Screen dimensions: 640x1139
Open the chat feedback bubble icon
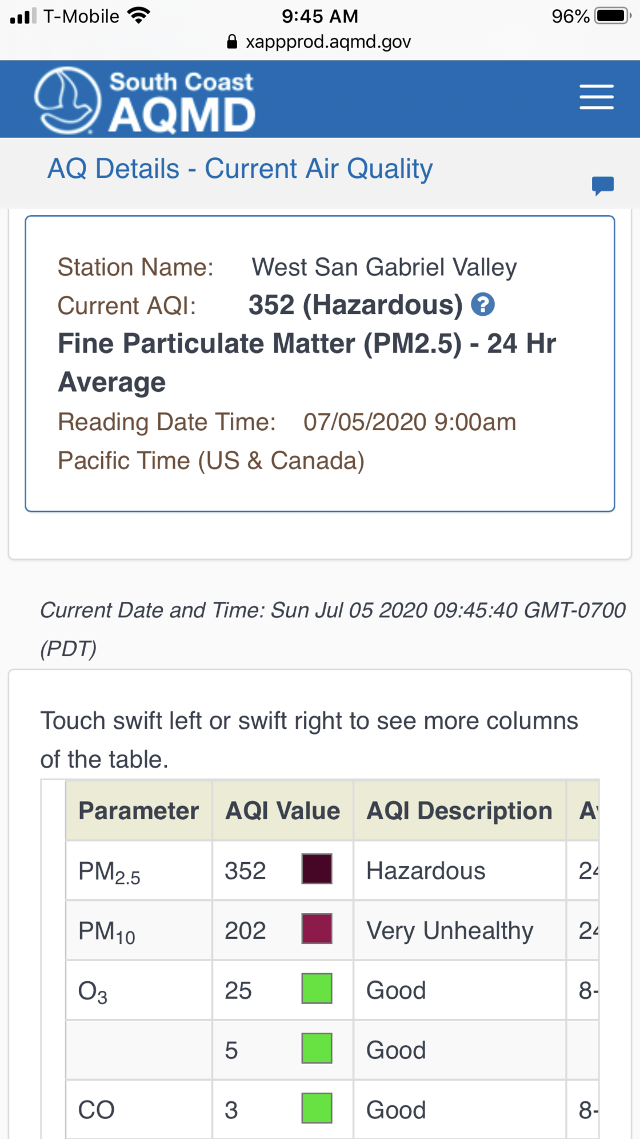[x=603, y=186]
